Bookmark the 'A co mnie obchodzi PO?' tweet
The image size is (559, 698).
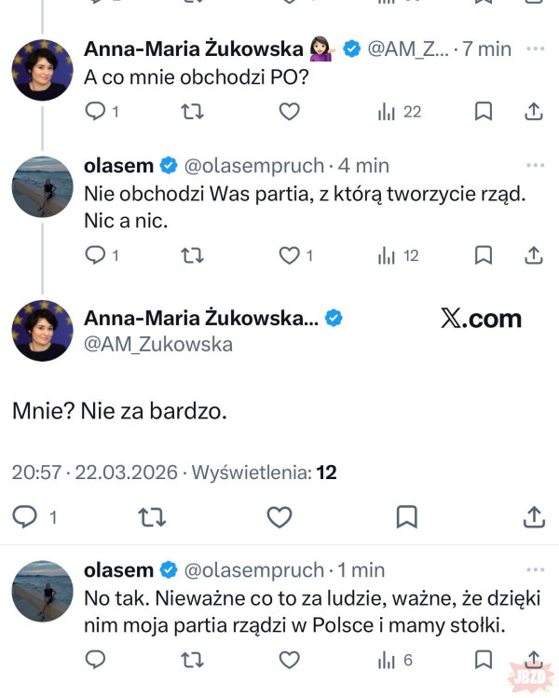484,112
